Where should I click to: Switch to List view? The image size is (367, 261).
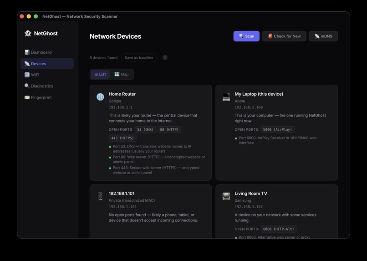[100, 74]
